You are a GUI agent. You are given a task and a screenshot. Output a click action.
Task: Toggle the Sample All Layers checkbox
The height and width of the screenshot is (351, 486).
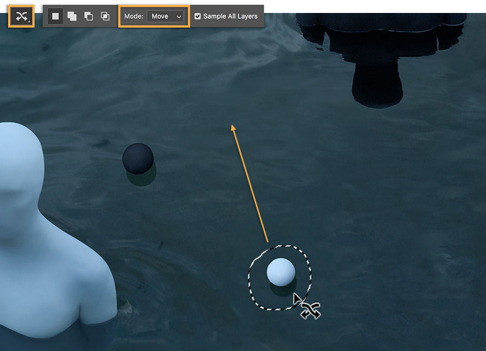198,16
